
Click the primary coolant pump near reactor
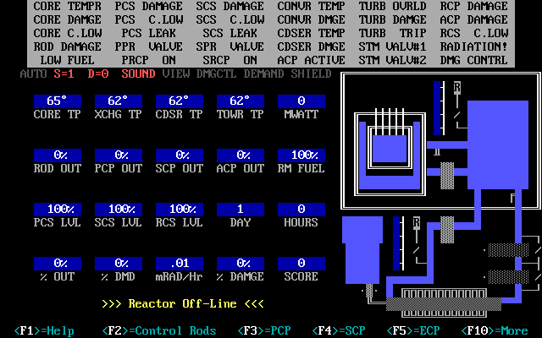pyautogui.click(x=447, y=176)
